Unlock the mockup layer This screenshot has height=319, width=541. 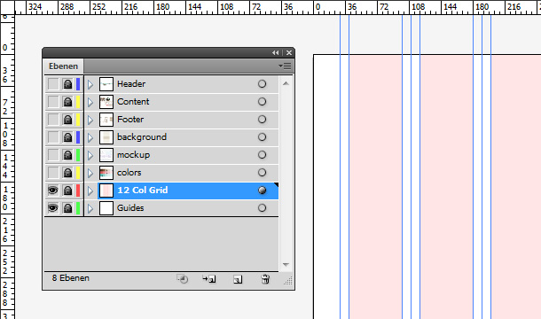(x=67, y=155)
